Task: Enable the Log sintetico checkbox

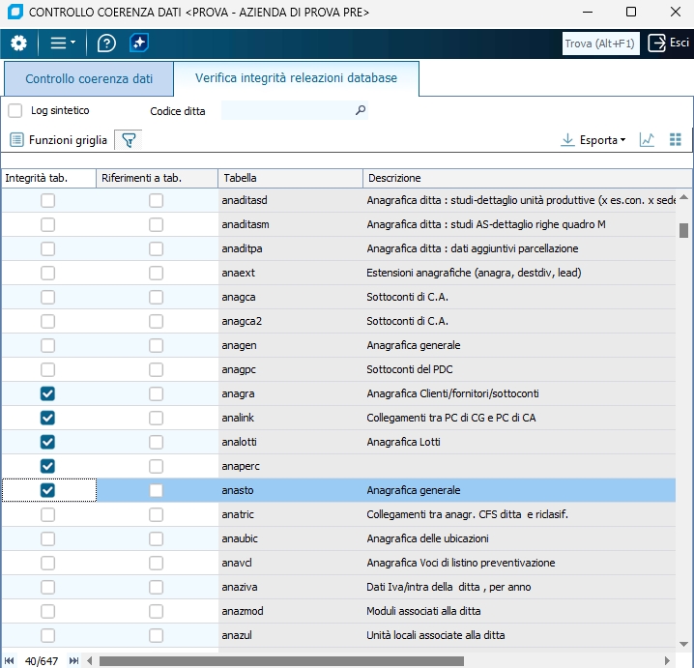Action: coord(15,110)
